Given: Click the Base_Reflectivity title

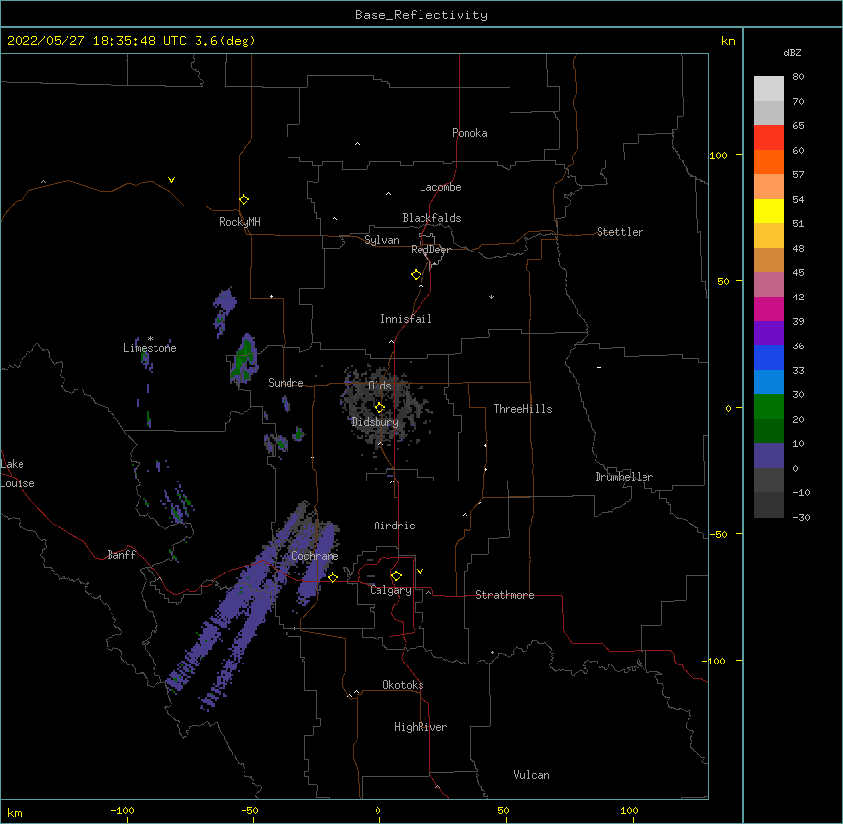Looking at the screenshot, I should pos(421,15).
